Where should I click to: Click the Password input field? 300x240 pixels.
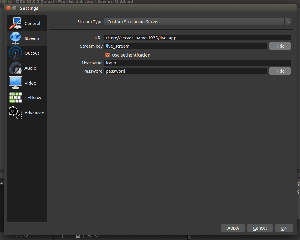(x=186, y=71)
